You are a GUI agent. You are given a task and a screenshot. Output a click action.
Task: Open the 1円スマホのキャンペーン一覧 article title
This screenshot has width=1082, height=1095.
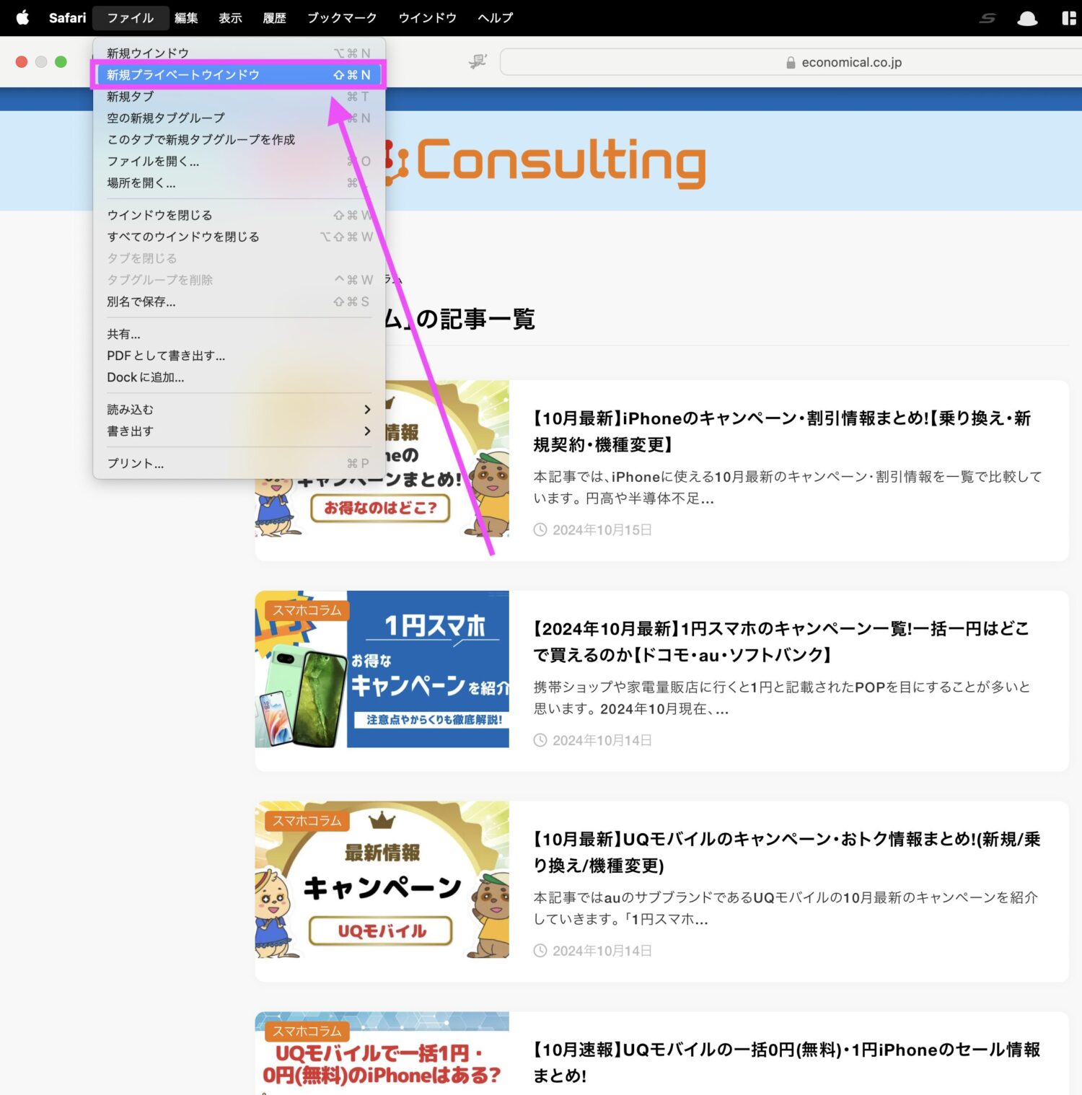tap(782, 641)
